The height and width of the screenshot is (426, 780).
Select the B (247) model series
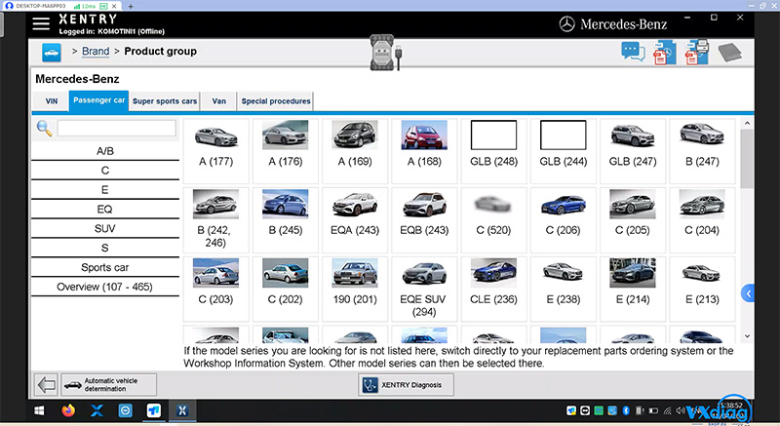(702, 151)
